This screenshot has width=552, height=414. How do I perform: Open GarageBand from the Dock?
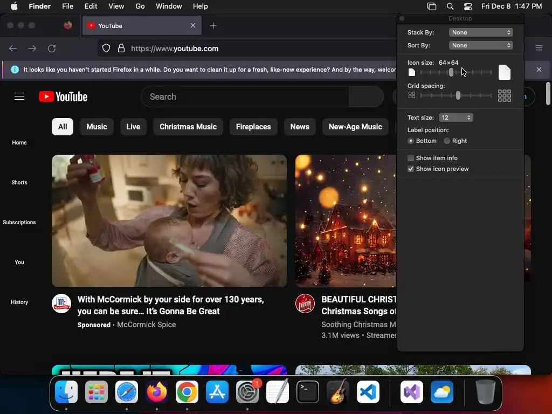(338, 392)
